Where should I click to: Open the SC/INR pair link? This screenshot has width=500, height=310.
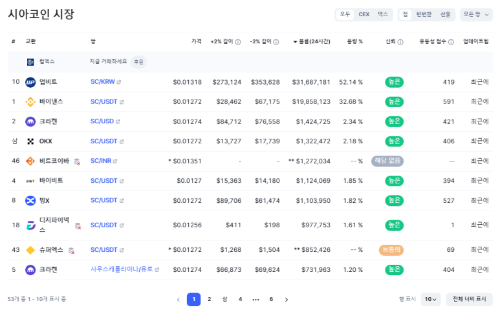tap(101, 161)
